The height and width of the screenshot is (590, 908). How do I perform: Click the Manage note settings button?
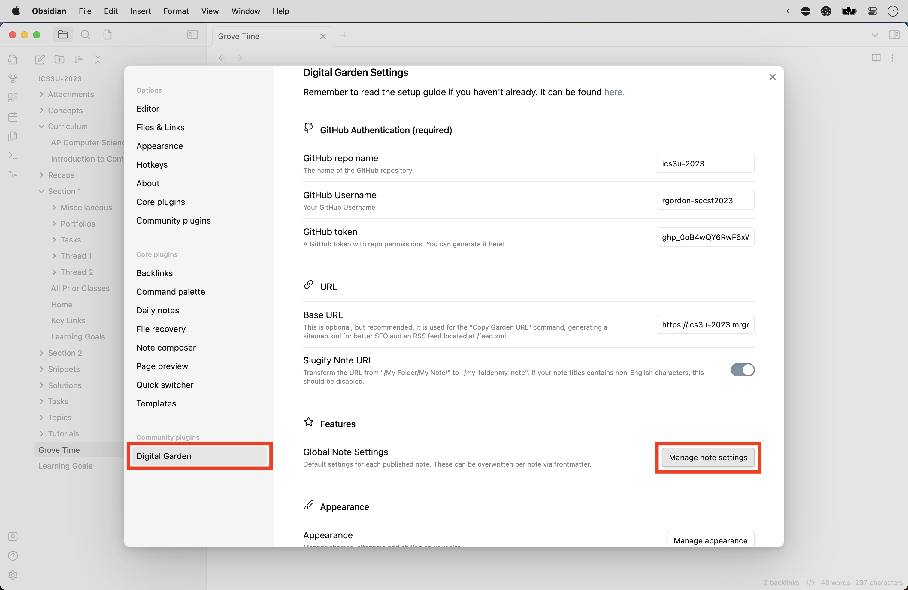tap(708, 457)
